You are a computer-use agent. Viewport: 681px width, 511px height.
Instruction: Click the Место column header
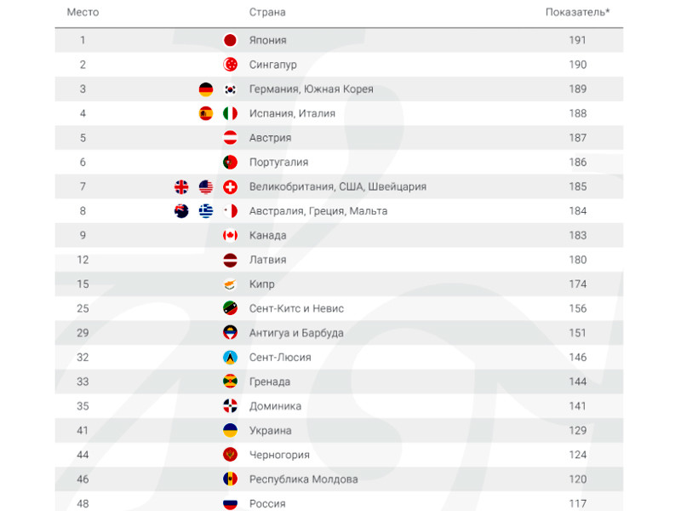click(x=83, y=12)
